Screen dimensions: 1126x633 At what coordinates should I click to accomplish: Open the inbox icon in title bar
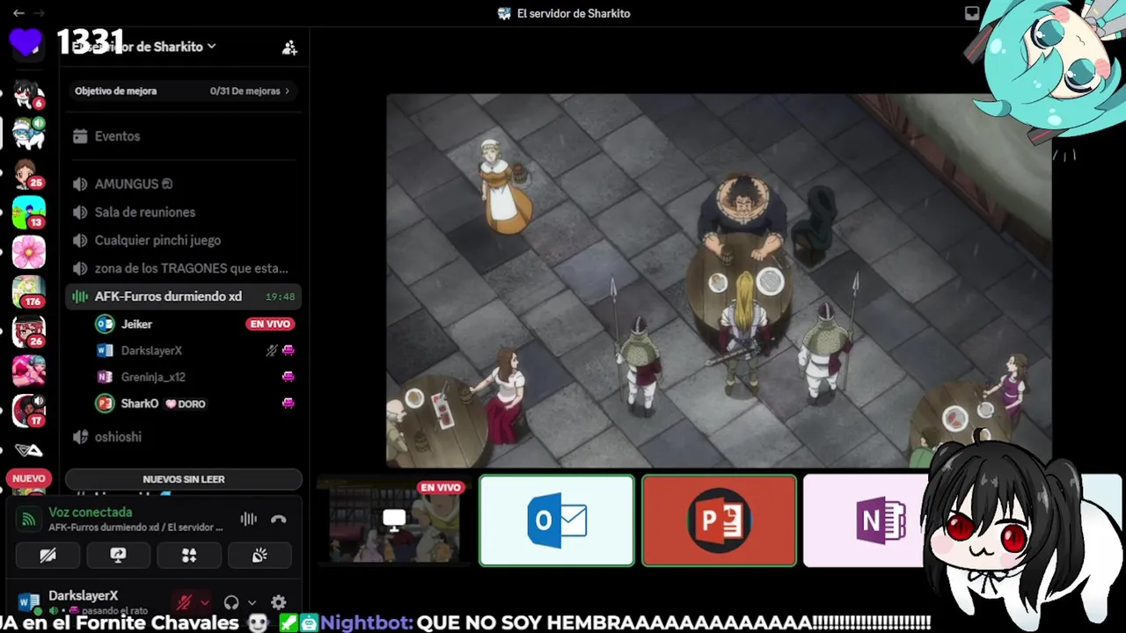972,13
